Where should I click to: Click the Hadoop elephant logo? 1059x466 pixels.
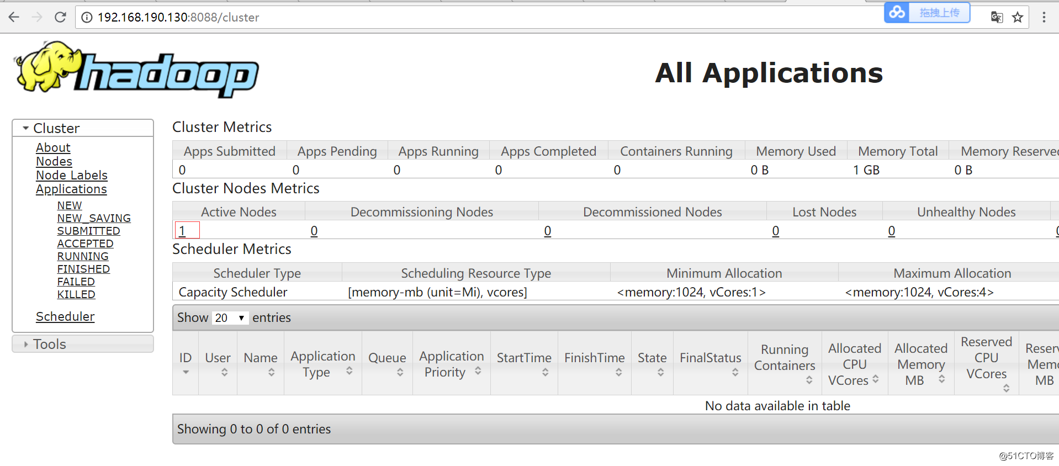click(136, 70)
